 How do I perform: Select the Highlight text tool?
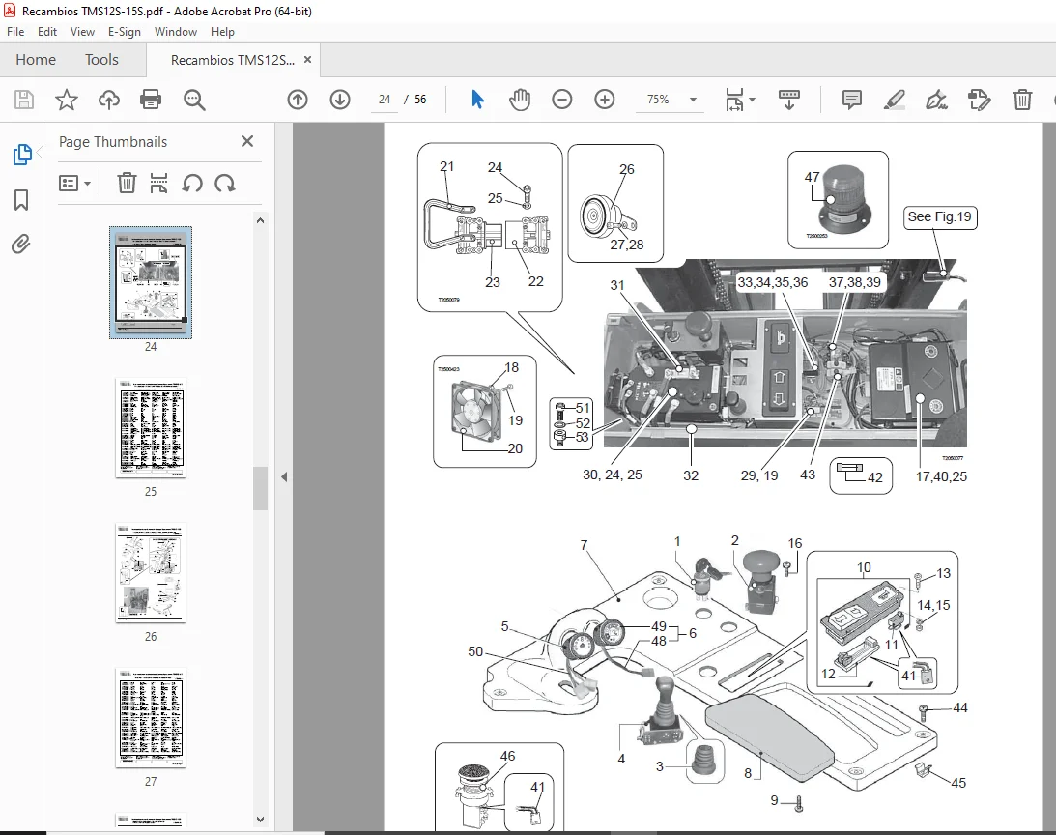pos(895,100)
